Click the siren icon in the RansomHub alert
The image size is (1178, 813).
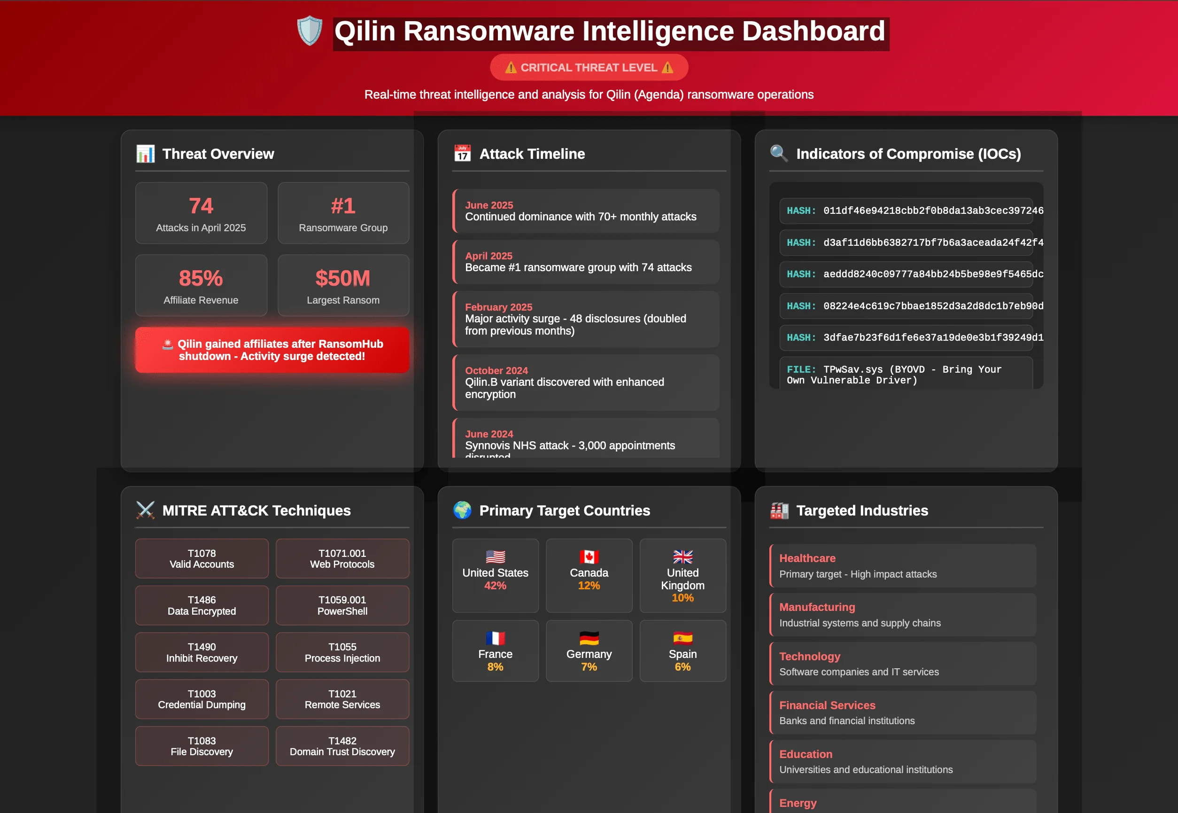[x=168, y=344]
